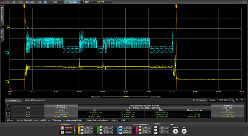Click the zoom in magnifier icon

[238, 100]
